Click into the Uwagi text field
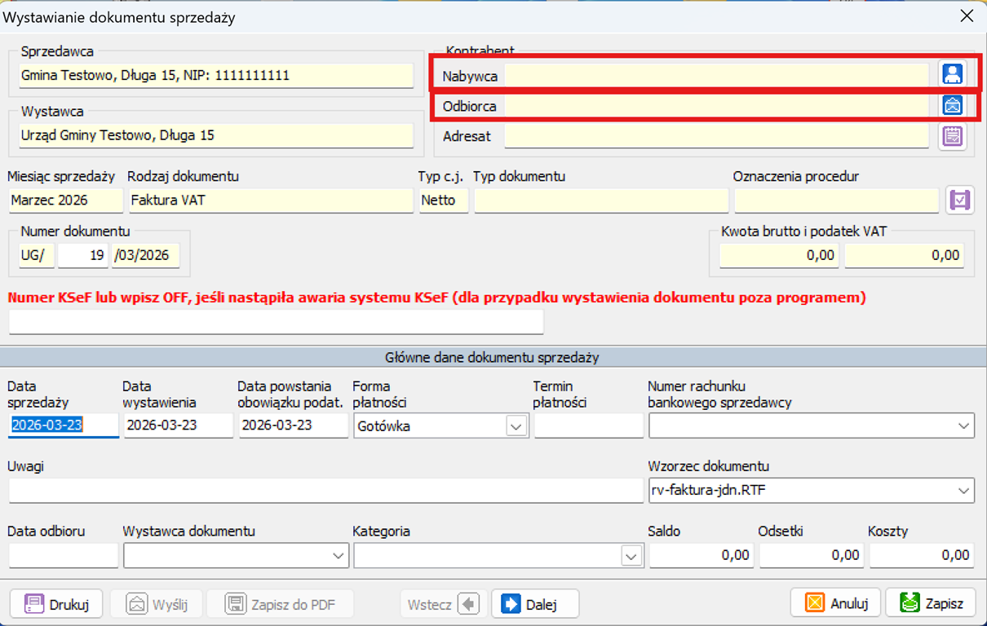 [325, 490]
